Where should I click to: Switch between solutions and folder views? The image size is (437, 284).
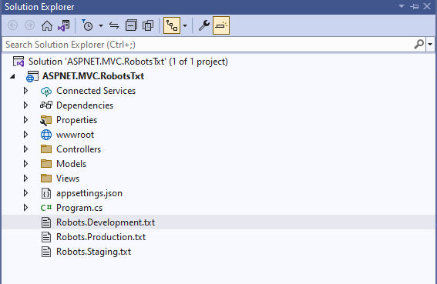coord(64,25)
